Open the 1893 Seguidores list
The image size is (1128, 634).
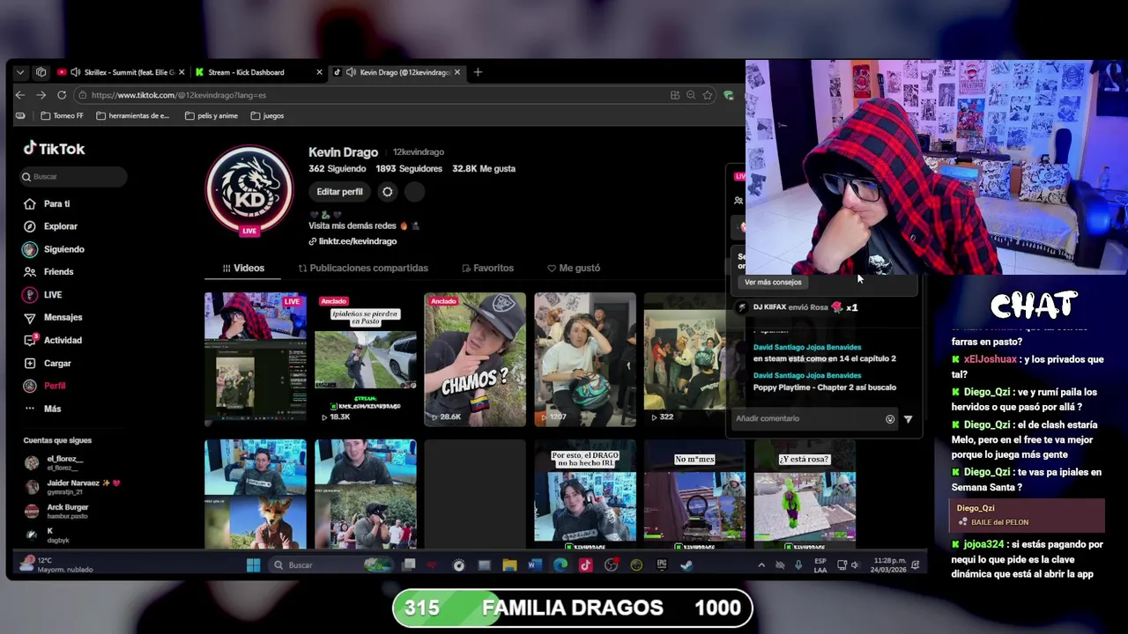409,168
